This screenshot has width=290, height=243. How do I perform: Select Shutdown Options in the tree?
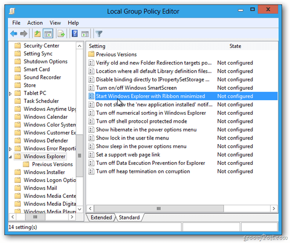point(45,61)
